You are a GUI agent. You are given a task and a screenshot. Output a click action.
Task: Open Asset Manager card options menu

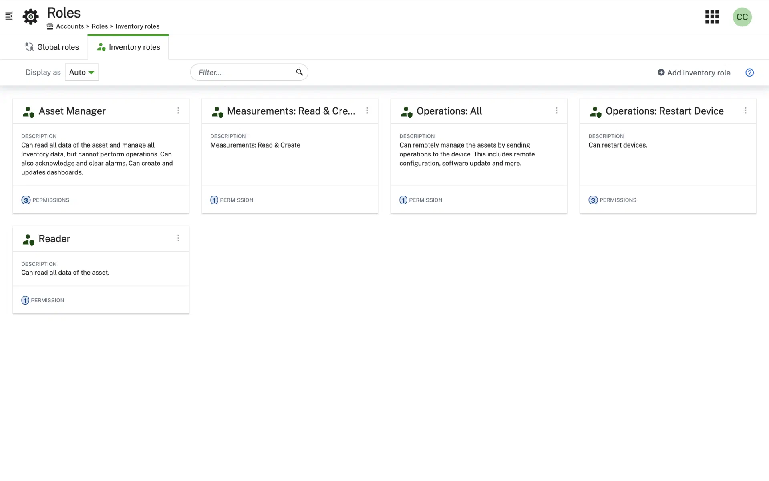coord(178,111)
